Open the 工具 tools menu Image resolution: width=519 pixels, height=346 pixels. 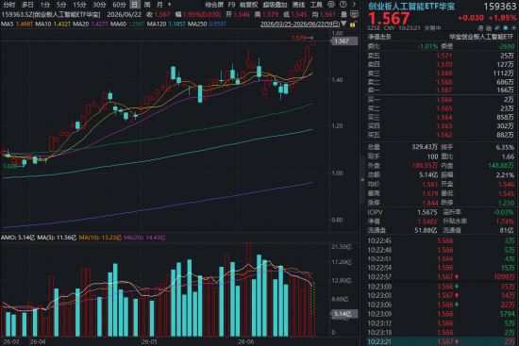[316, 5]
